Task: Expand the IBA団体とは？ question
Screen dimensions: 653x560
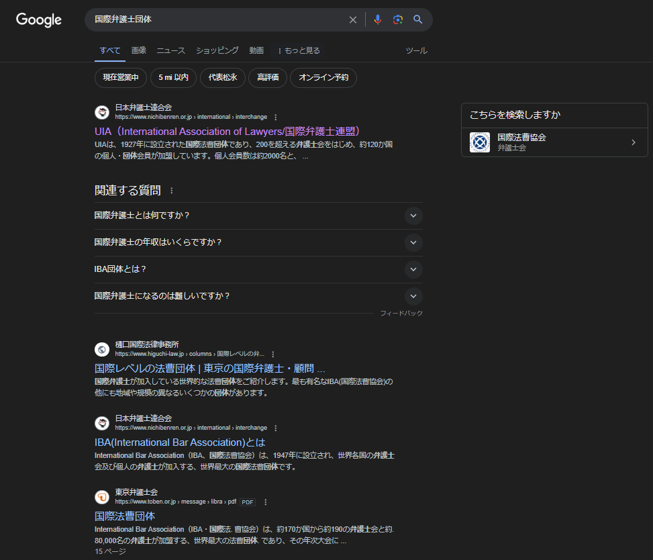Action: coord(413,269)
